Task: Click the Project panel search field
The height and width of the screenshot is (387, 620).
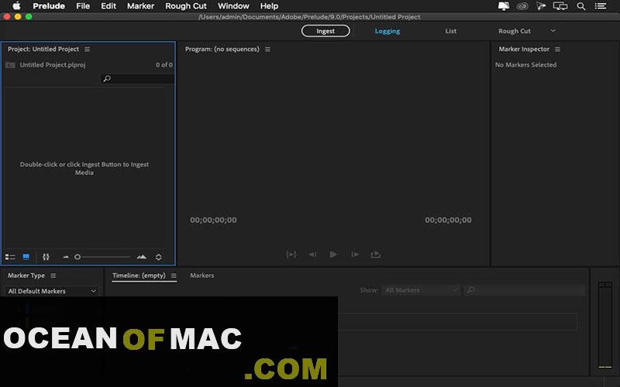Action: tap(138, 79)
